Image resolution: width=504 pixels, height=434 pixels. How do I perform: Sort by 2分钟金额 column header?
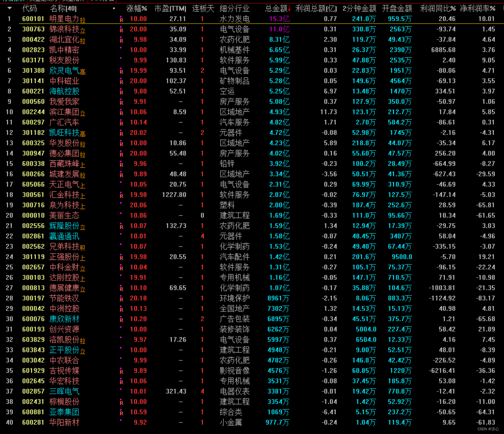click(x=359, y=8)
